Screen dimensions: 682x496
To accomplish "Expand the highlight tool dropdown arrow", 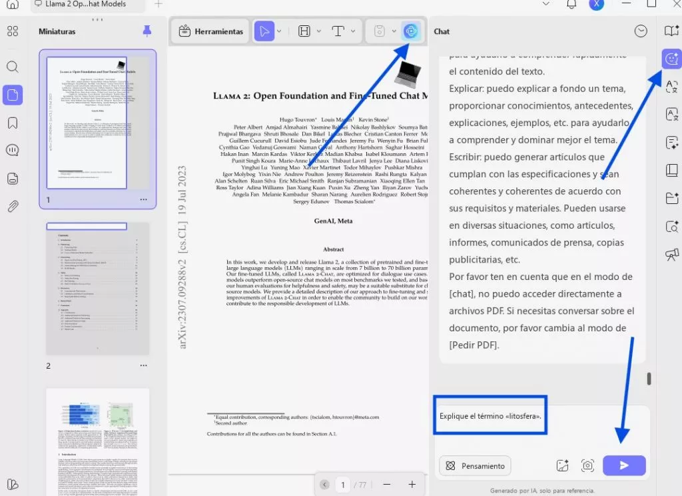I will (x=319, y=31).
